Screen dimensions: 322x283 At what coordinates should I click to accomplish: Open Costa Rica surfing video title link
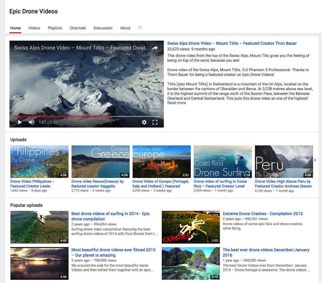click(220, 184)
